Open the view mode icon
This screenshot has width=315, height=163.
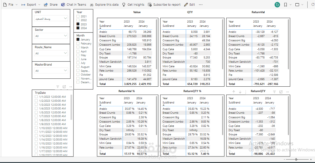[297, 5]
